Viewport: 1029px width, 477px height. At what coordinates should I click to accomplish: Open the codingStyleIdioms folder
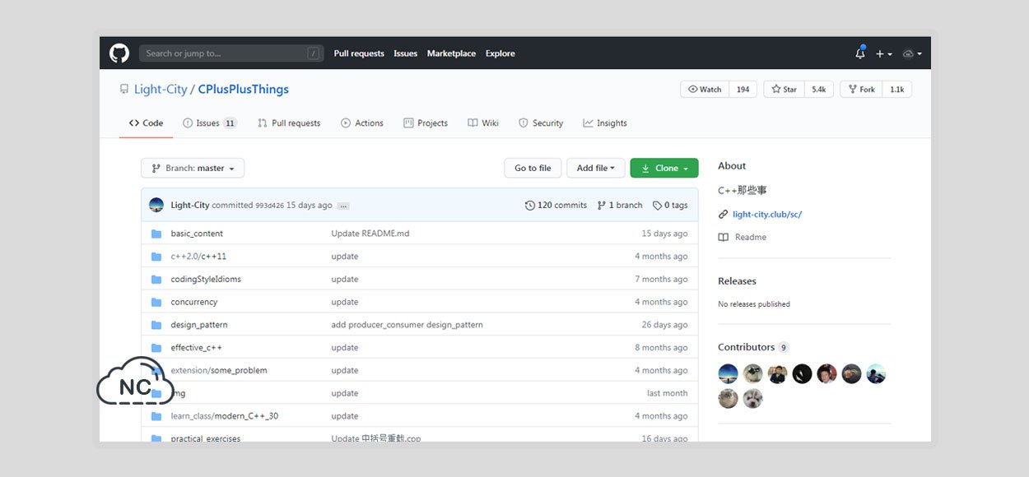click(x=206, y=280)
